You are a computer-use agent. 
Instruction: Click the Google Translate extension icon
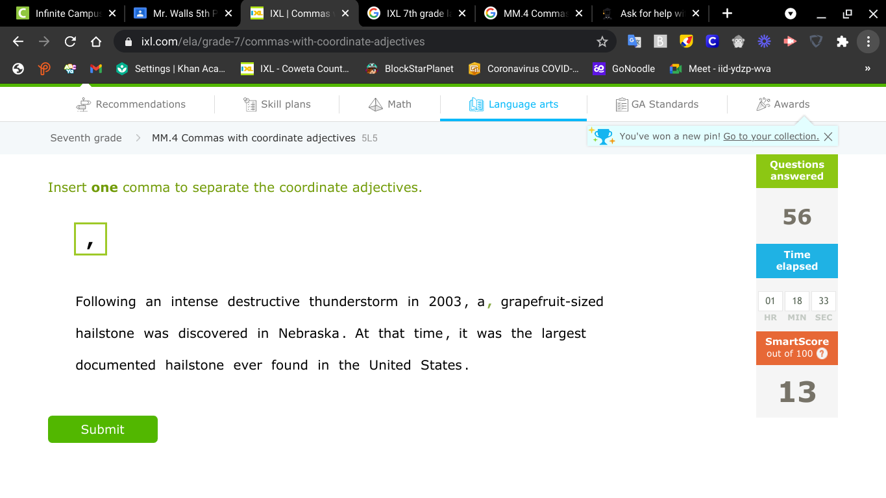point(634,41)
